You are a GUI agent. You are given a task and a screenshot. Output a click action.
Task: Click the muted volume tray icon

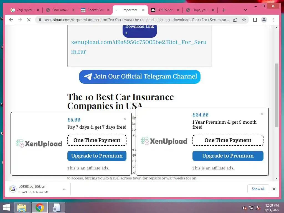[244, 208]
